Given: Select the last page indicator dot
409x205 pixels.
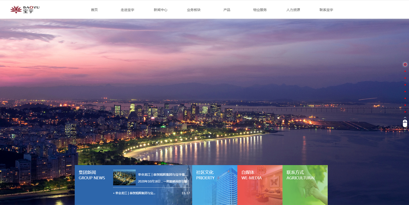Looking at the screenshot, I should point(405,112).
